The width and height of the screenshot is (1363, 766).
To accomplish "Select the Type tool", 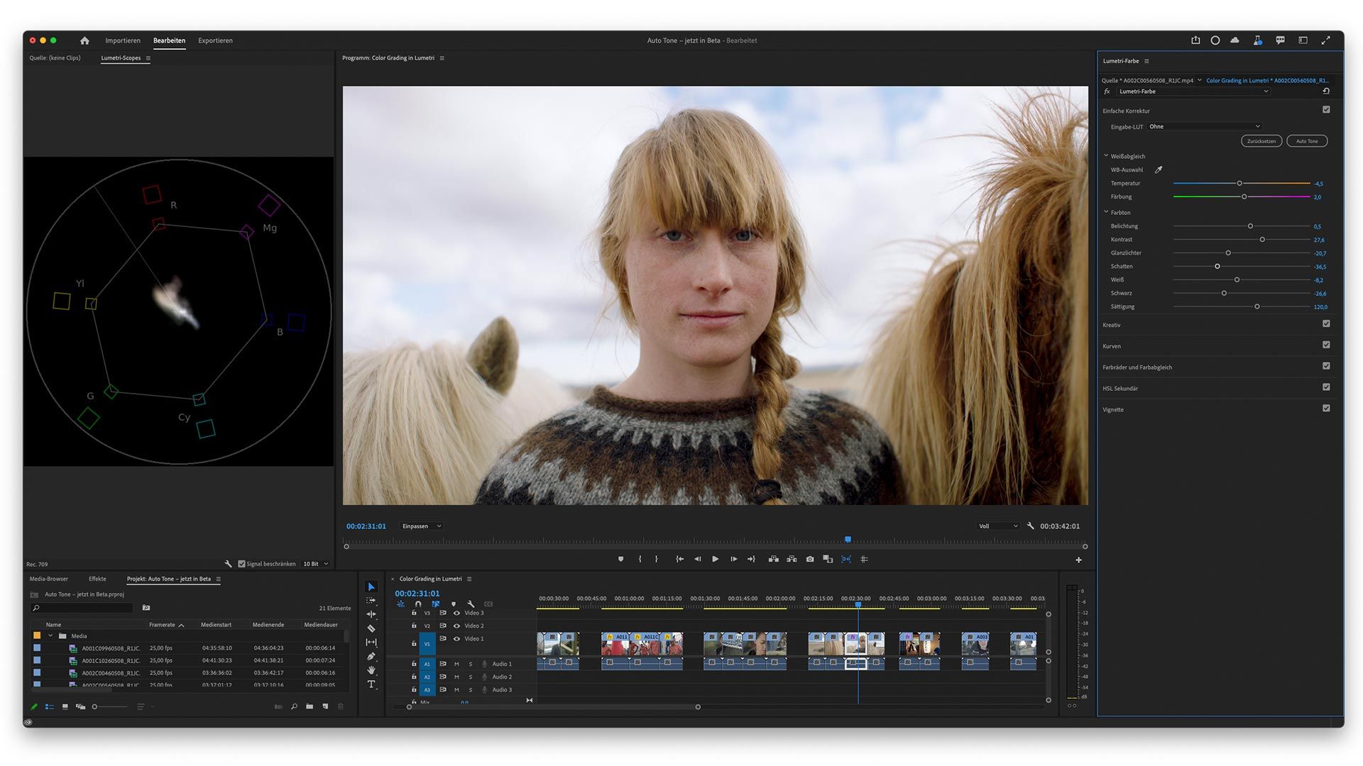I will 371,684.
